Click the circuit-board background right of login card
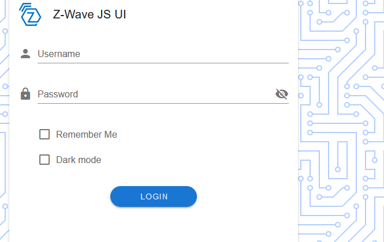This screenshot has width=384, height=242. click(341, 121)
